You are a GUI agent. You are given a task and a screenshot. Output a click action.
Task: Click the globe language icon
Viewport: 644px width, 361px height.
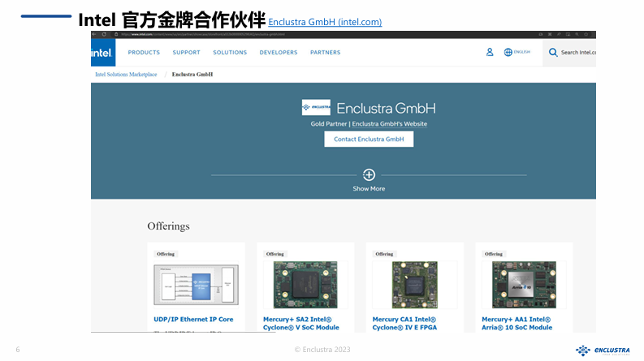point(508,52)
